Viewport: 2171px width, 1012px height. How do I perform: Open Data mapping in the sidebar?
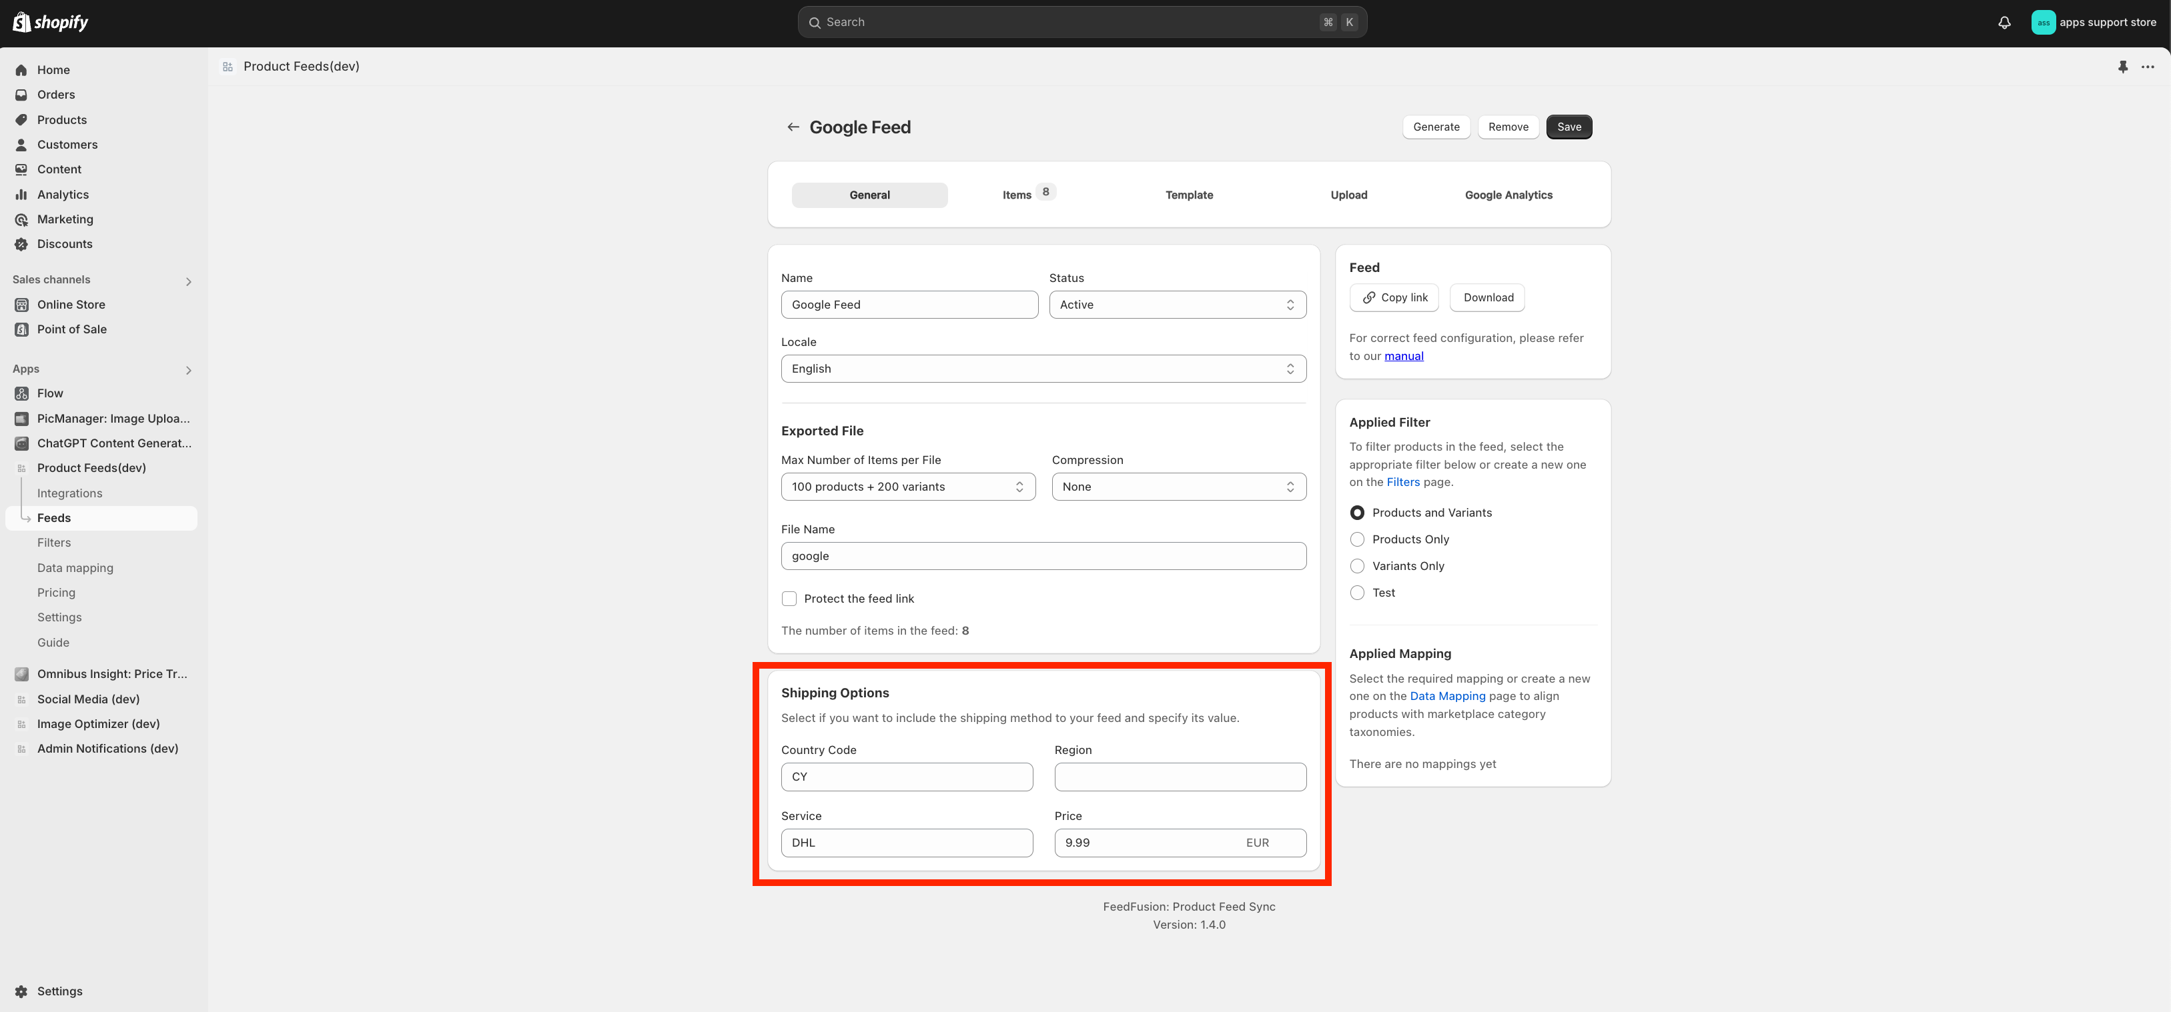[x=75, y=568]
